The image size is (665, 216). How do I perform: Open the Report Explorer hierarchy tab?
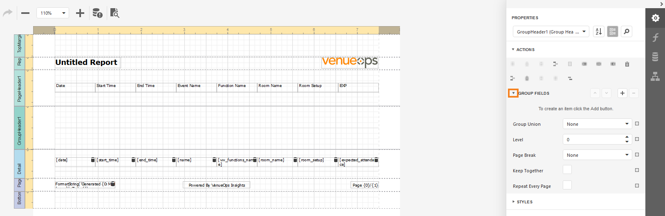655,76
